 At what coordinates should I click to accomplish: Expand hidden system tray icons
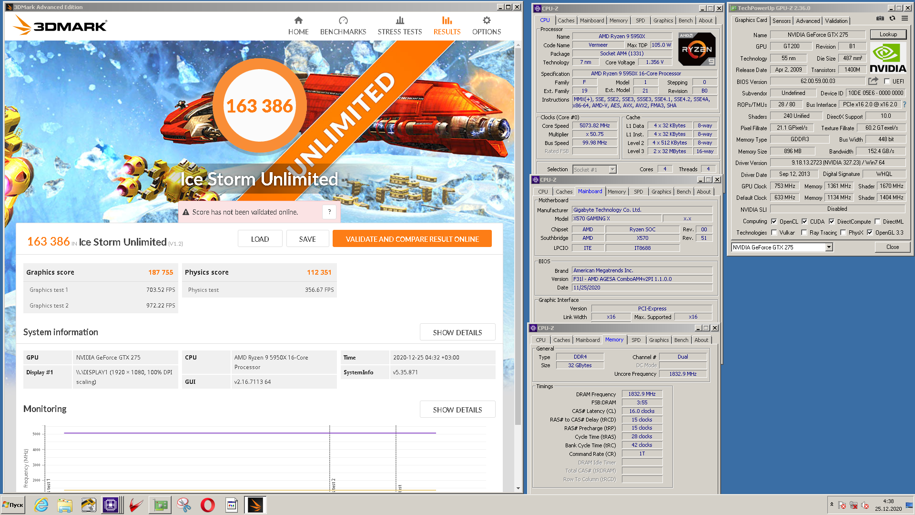coord(832,504)
